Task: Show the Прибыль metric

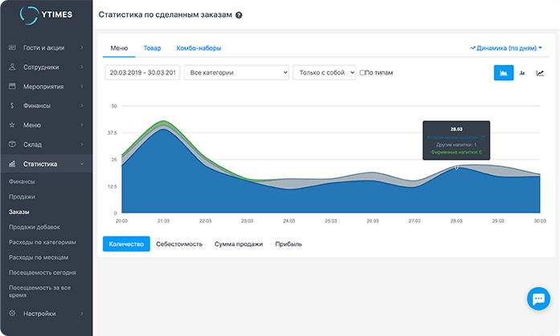Action: [x=288, y=244]
